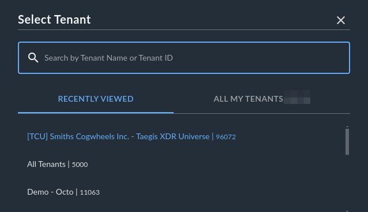The height and width of the screenshot is (212, 368).
Task: Click tenant ID 11063
Action: [x=89, y=192]
